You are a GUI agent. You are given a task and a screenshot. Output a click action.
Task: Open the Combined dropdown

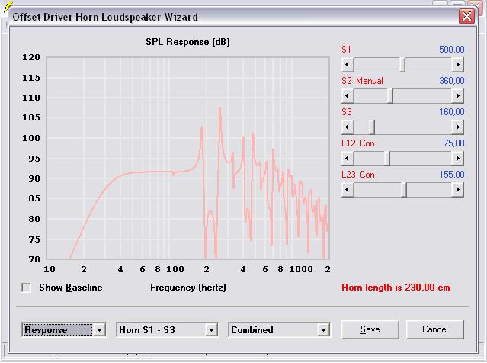click(x=323, y=330)
